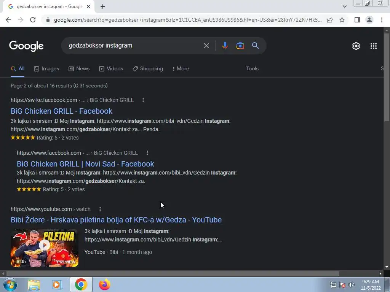Click the horizontal scrollbar
The width and height of the screenshot is (390, 292).
click(x=173, y=273)
